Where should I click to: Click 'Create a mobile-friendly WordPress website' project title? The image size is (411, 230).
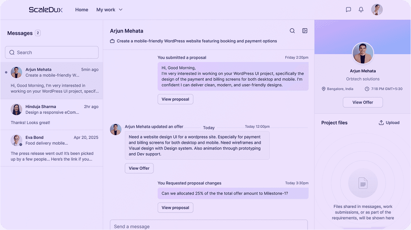tap(197, 41)
